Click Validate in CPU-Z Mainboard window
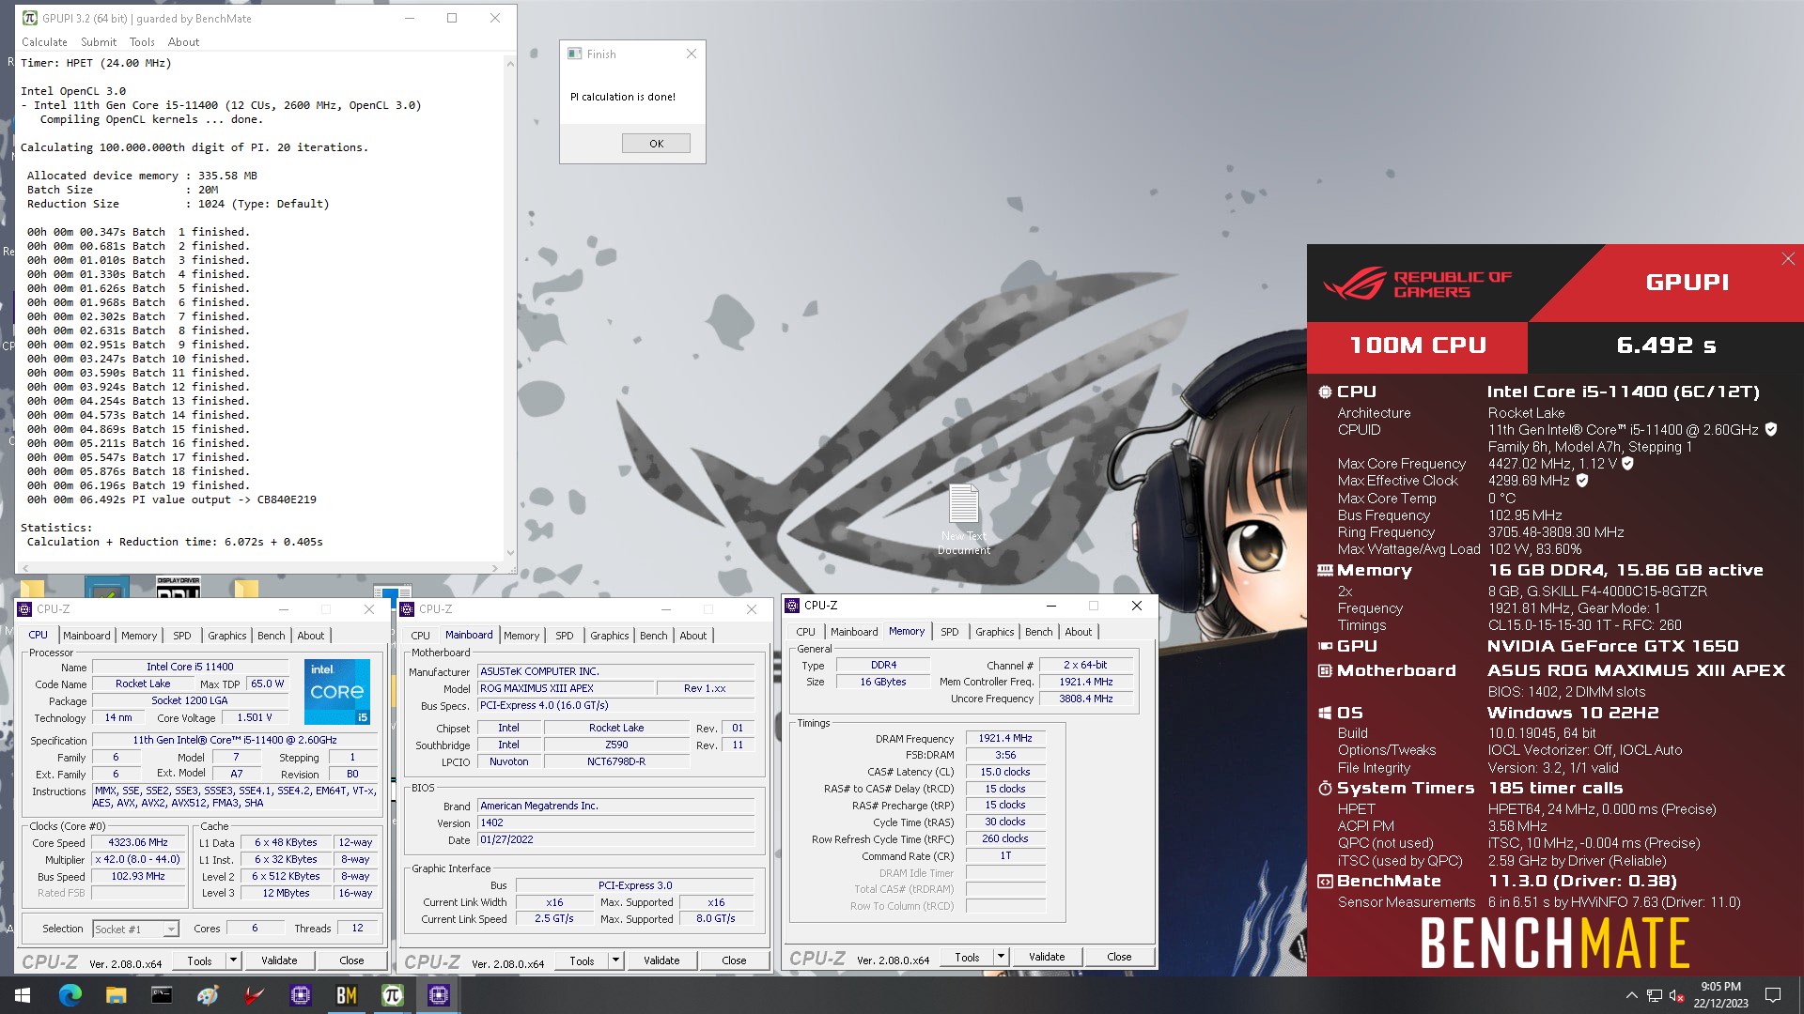This screenshot has width=1804, height=1014. (x=661, y=960)
